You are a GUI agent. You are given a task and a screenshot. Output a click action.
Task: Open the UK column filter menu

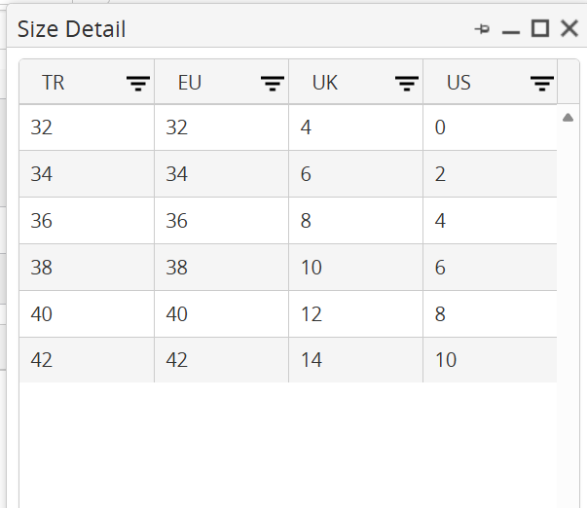[x=407, y=84]
